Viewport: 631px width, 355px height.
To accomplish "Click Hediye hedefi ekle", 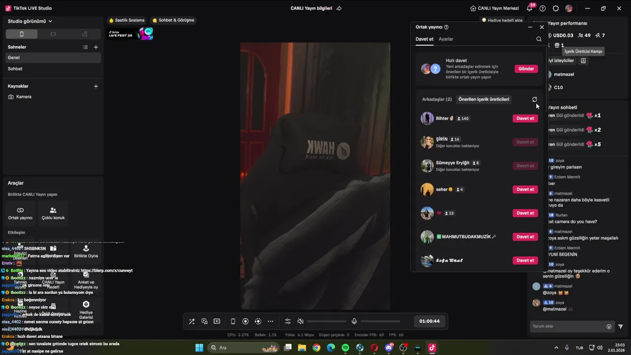I will 502,20.
